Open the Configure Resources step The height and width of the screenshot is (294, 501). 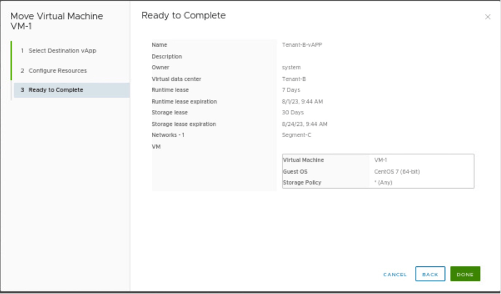(x=57, y=70)
